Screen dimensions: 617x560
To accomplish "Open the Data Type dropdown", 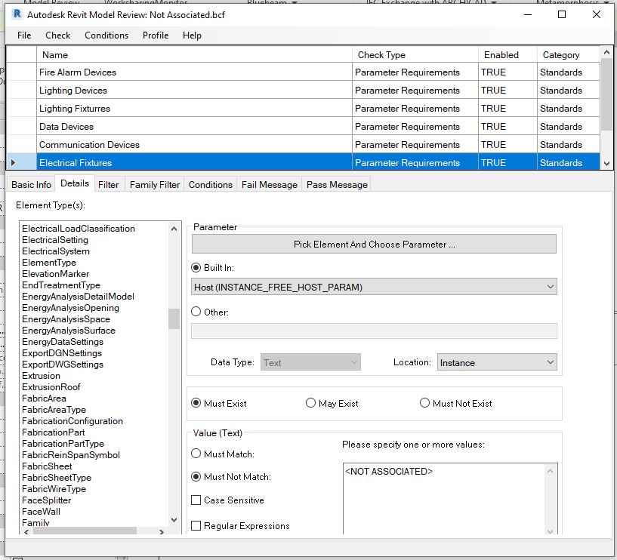I will [310, 362].
